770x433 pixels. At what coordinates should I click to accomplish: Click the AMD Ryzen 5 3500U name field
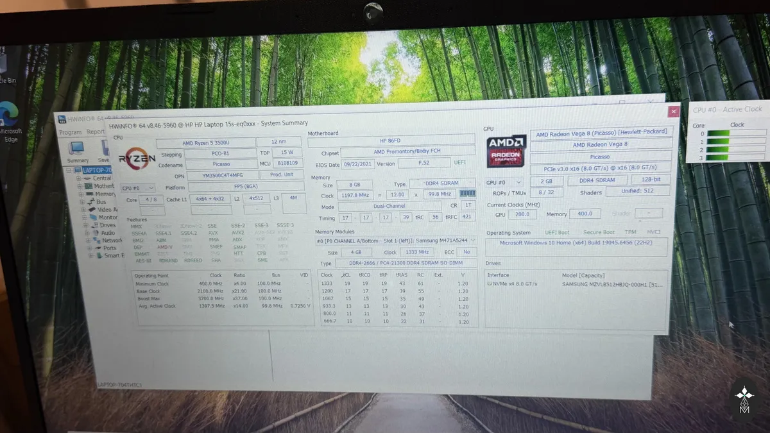point(205,143)
